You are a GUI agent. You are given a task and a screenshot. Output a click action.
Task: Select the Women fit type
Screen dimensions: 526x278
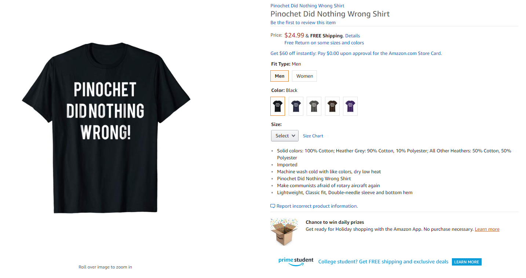304,76
